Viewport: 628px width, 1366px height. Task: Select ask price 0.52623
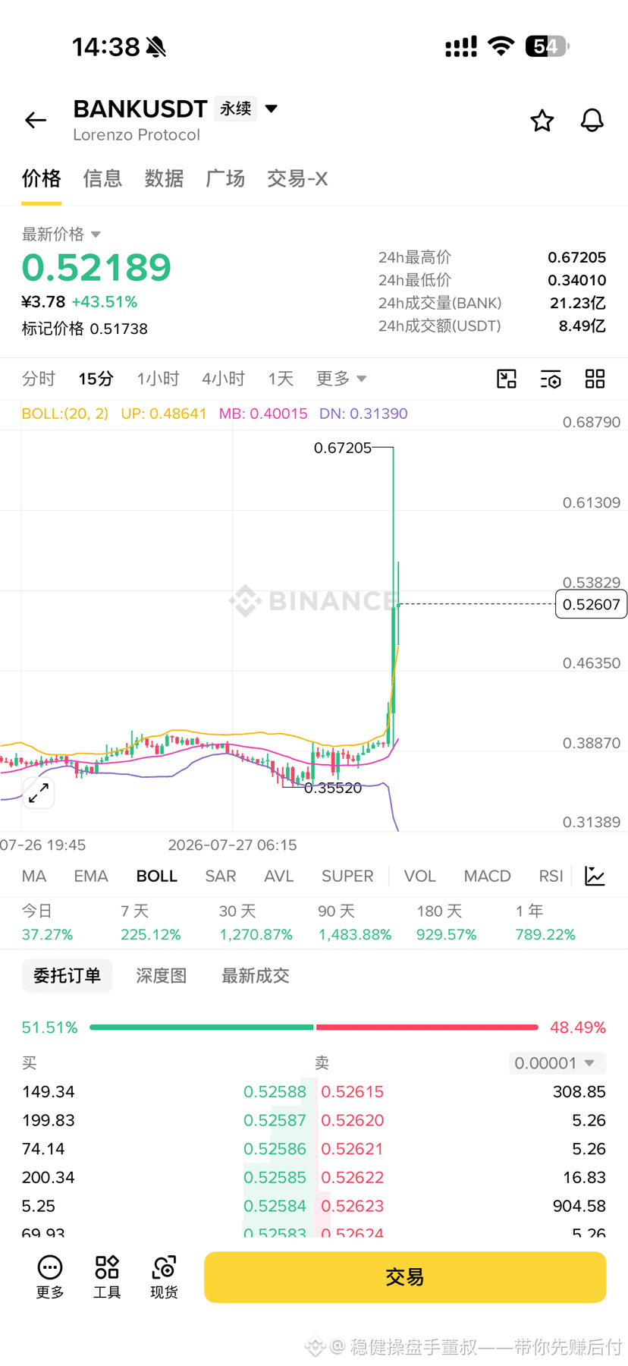[353, 1206]
